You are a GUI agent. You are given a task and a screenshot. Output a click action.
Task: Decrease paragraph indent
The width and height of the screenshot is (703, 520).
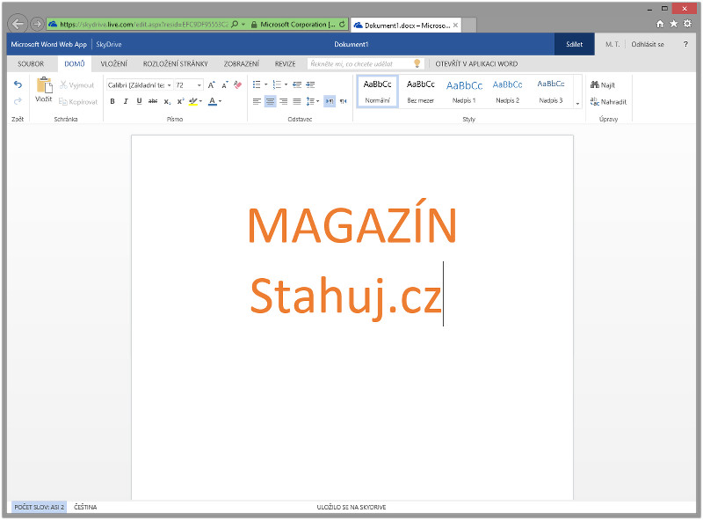click(297, 84)
